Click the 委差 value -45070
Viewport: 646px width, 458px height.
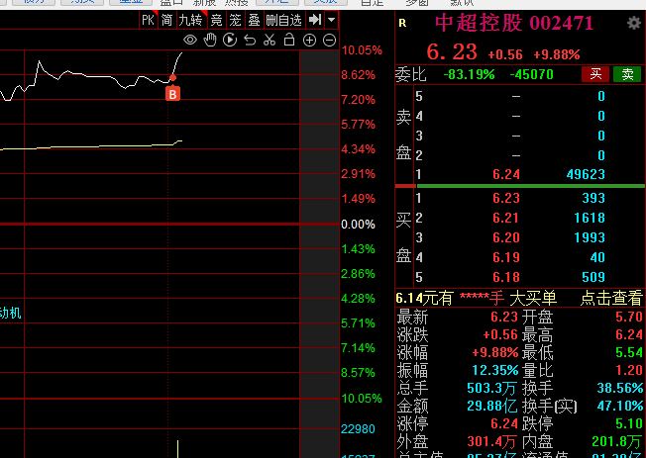[531, 74]
